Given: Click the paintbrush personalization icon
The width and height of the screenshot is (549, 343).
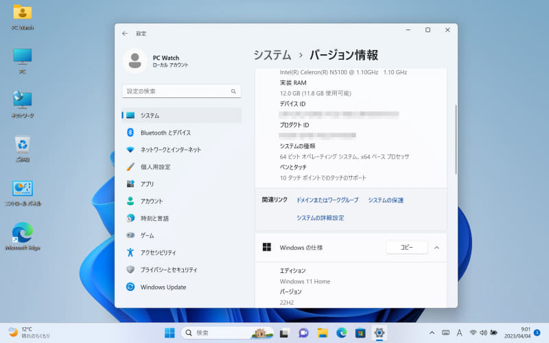Looking at the screenshot, I should (130, 167).
